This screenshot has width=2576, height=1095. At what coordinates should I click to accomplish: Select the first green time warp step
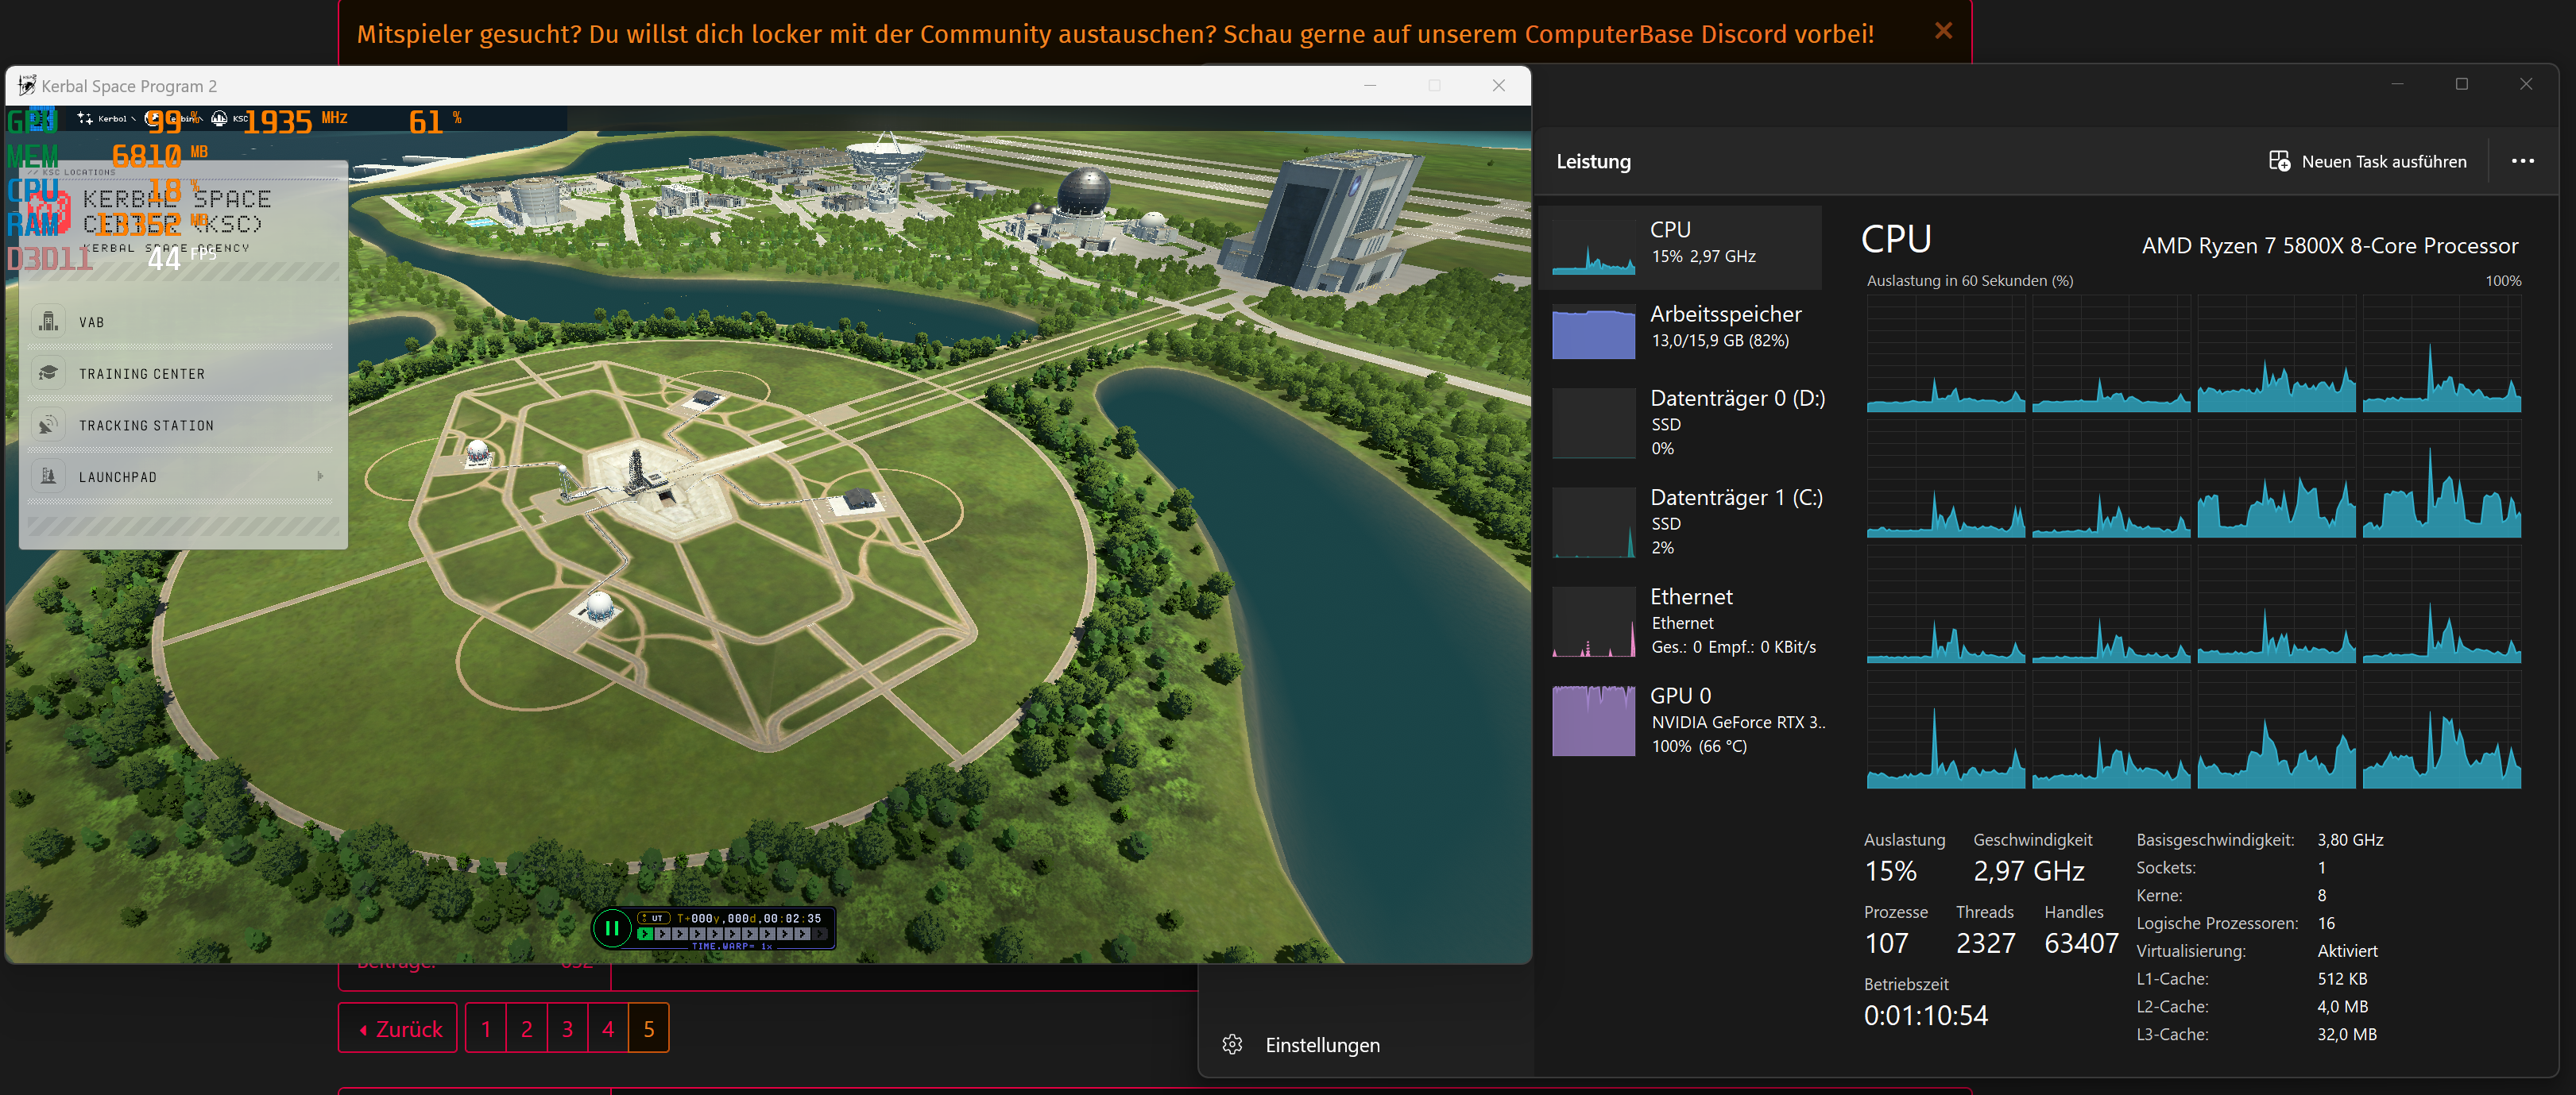coord(645,934)
